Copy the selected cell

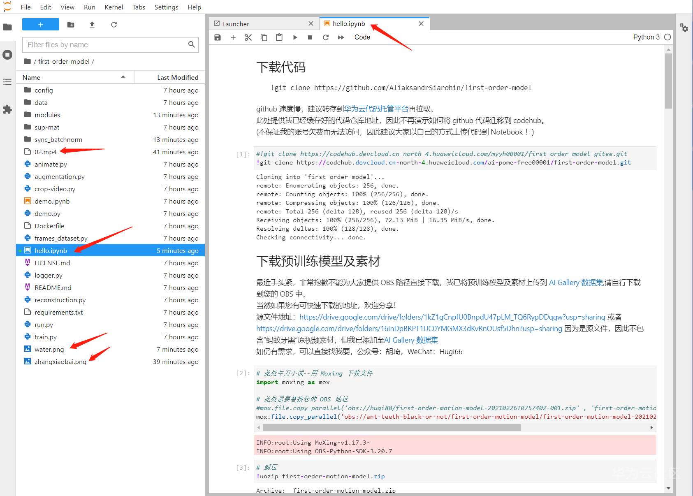click(264, 37)
